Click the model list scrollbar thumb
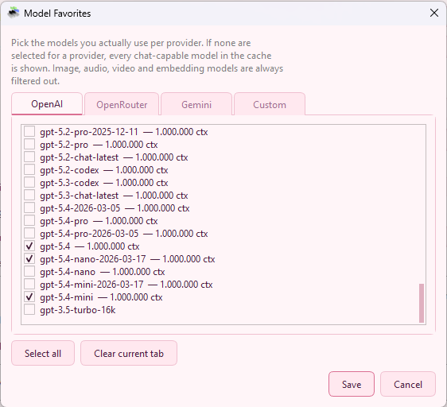 coord(422,303)
